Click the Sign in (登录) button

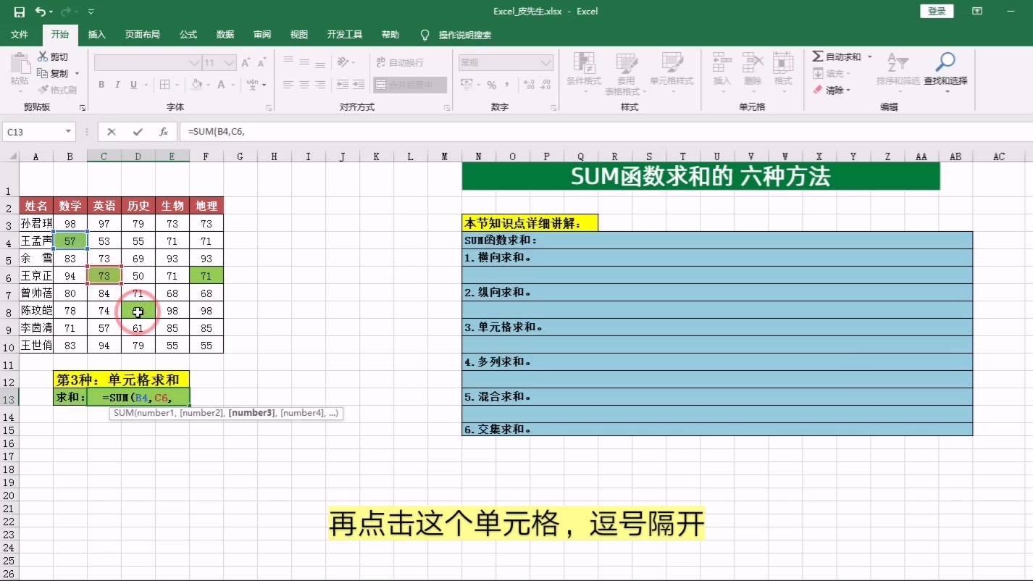937,11
